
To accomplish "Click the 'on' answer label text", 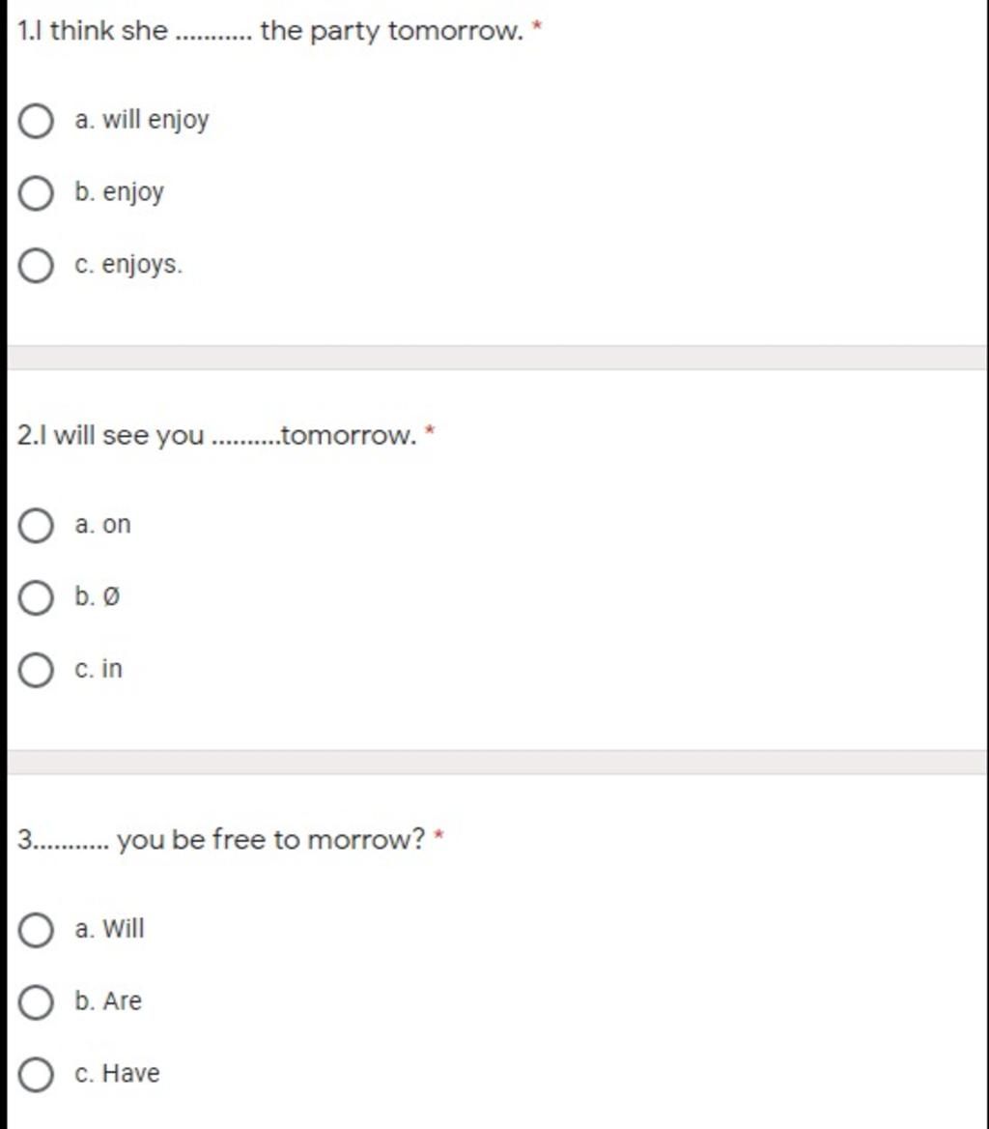I will [x=116, y=525].
